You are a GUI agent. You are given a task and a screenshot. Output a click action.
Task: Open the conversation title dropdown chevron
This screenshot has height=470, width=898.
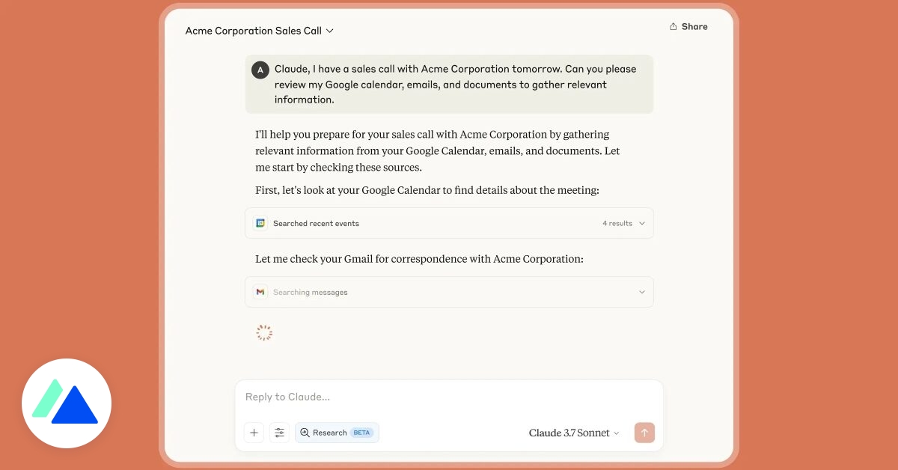(329, 31)
